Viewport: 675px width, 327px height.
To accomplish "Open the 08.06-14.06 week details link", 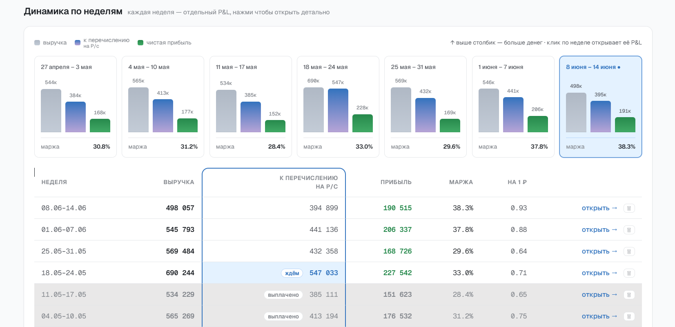I will (x=599, y=208).
